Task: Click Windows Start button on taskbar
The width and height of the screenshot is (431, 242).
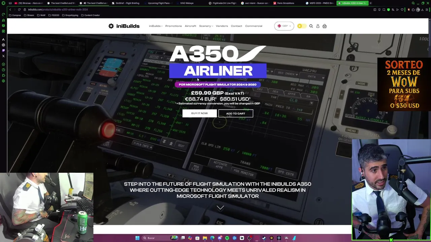Action: pos(137,238)
